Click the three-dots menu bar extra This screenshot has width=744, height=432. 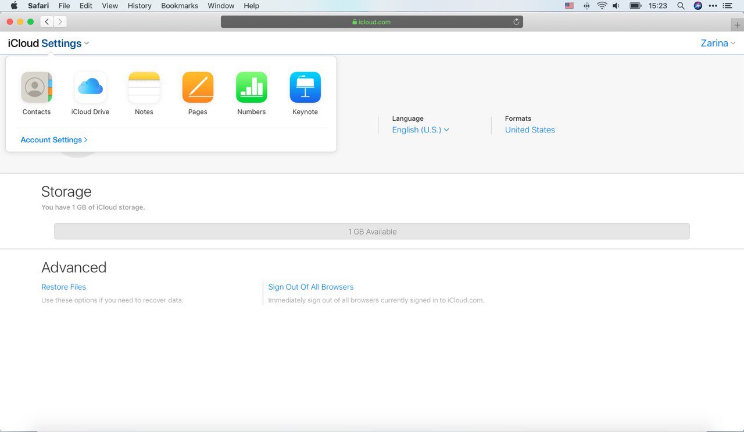point(713,6)
